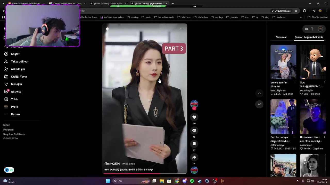Open the creator avatar beside the video

point(194,104)
